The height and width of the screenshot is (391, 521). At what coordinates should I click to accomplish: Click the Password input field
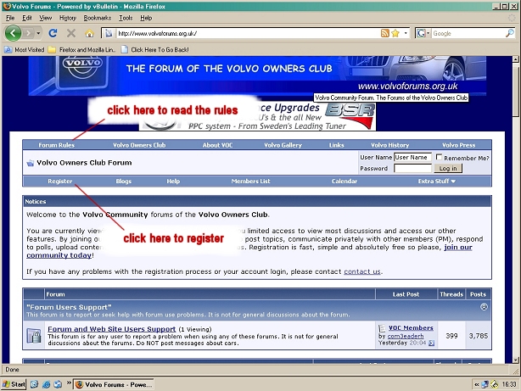pos(412,168)
